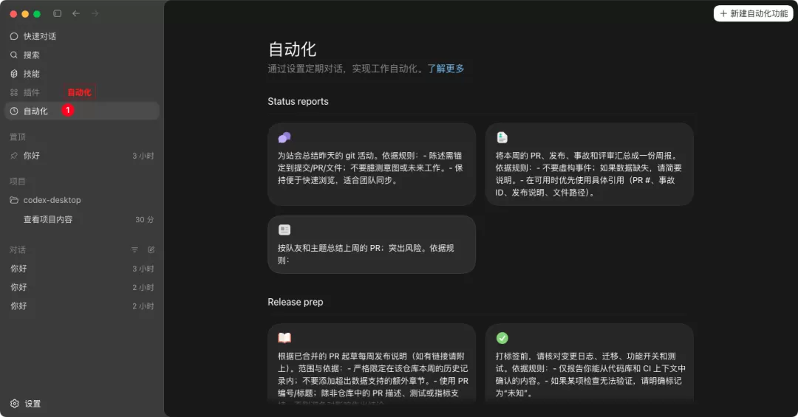Click the codex-desktop folder icon

pyautogui.click(x=14, y=200)
